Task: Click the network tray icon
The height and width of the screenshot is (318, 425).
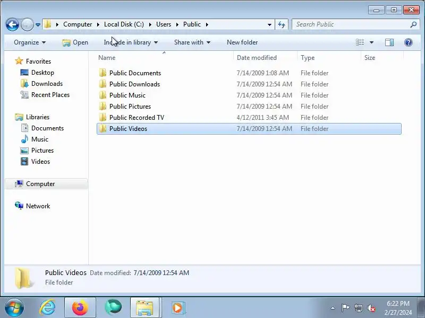Action: point(358,308)
